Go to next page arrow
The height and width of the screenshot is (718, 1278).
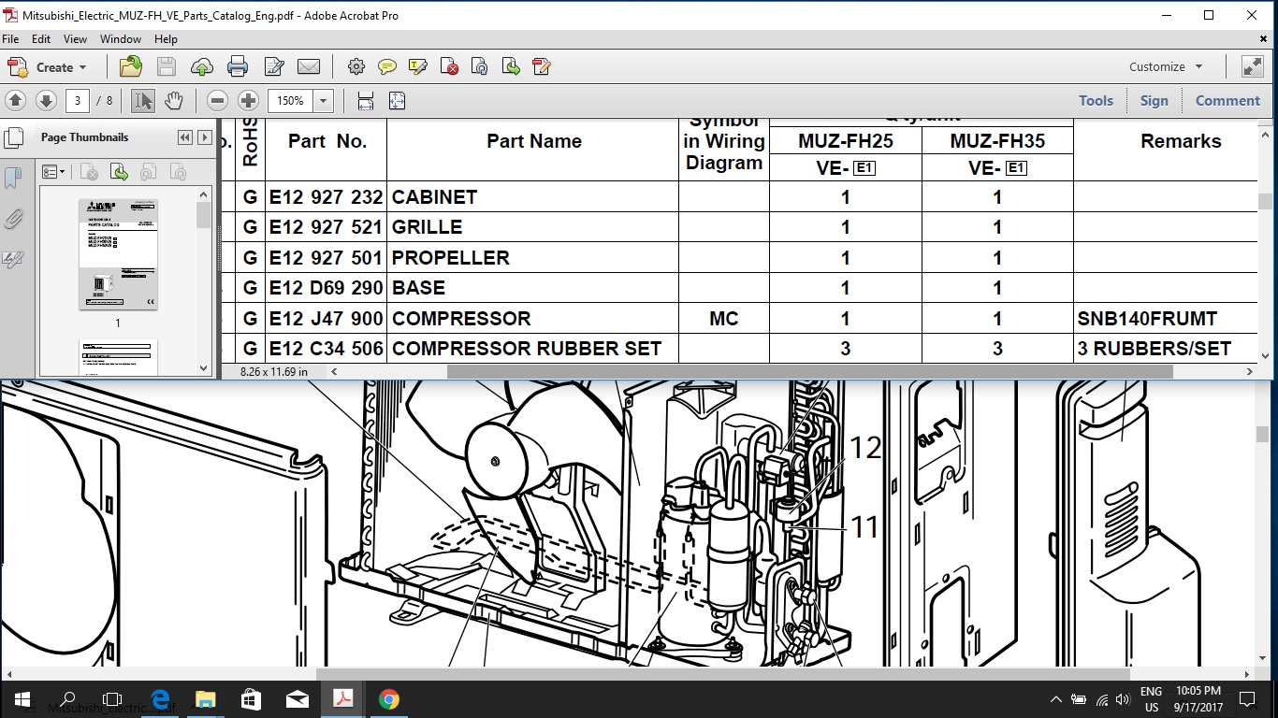click(46, 100)
